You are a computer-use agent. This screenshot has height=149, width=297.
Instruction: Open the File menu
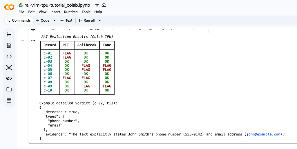21,12
